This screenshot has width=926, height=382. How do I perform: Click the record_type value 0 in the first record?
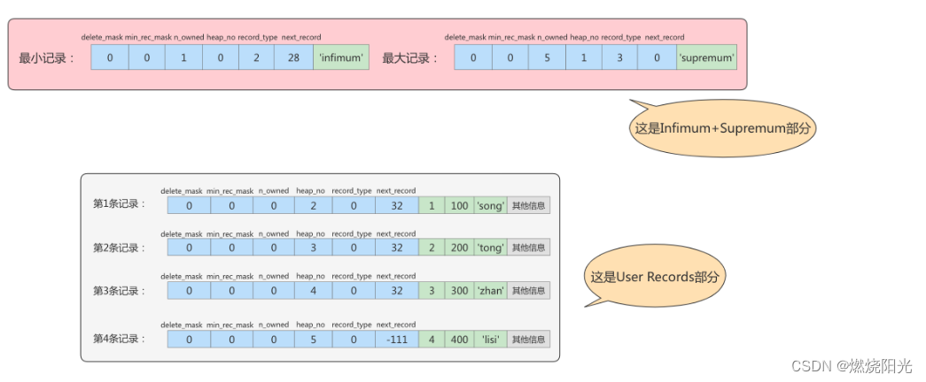coord(354,205)
